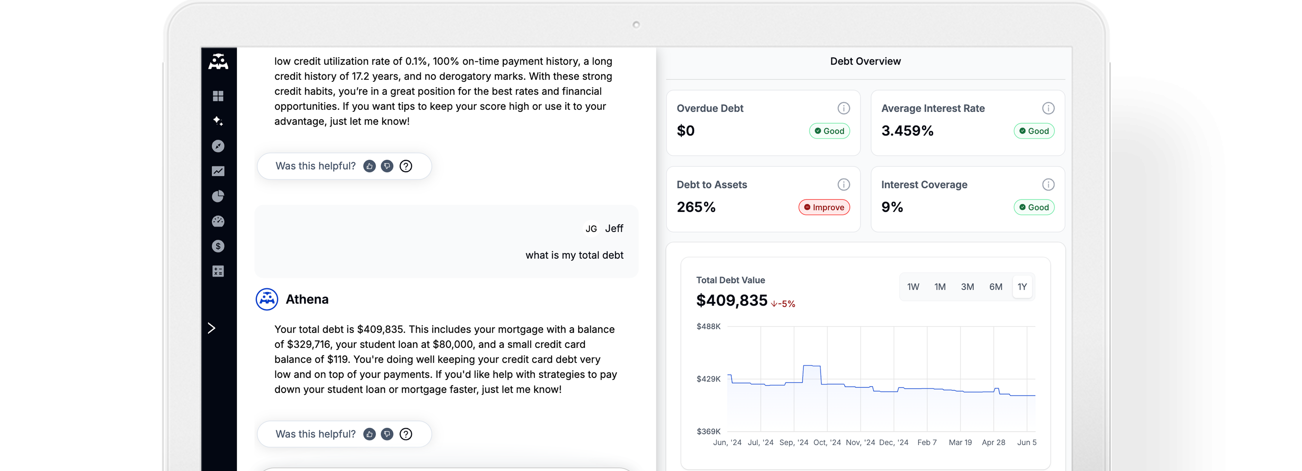Select the 1M chart range
The width and height of the screenshot is (1302, 471).
(939, 287)
